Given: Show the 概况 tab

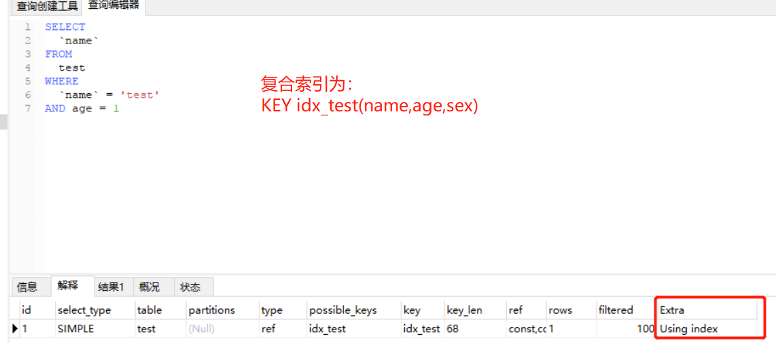Looking at the screenshot, I should 149,287.
